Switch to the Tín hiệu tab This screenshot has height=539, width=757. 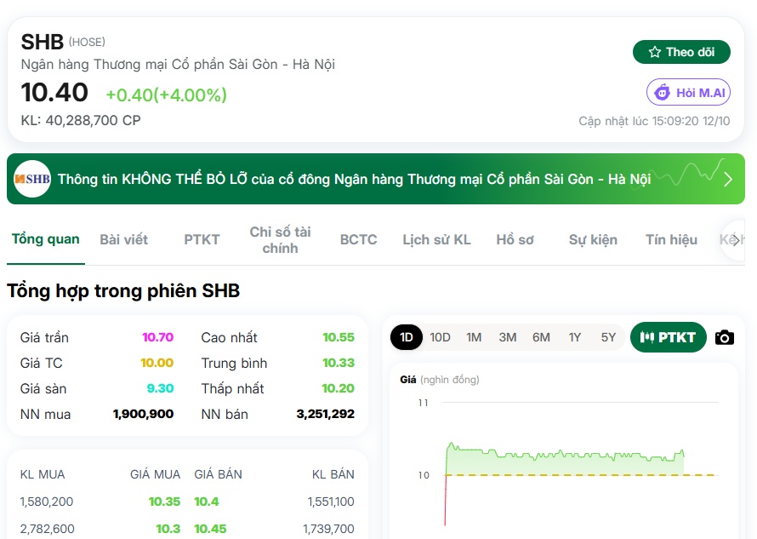(x=672, y=240)
